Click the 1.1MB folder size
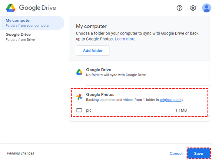The width and height of the screenshot is (212, 163). click(x=181, y=110)
